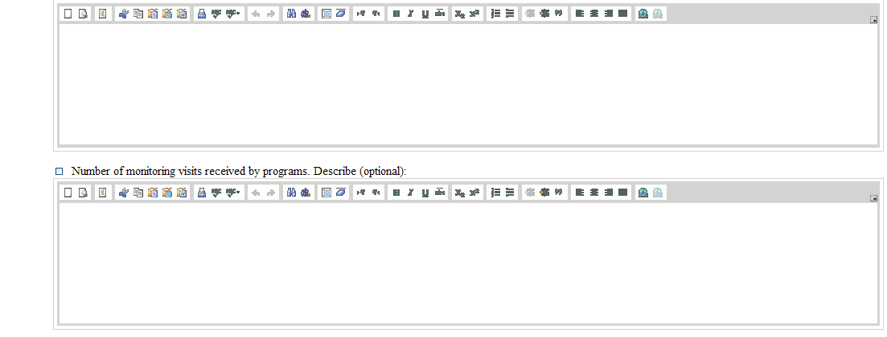Paste as plain text in top editor
This screenshot has width=887, height=337.
167,14
